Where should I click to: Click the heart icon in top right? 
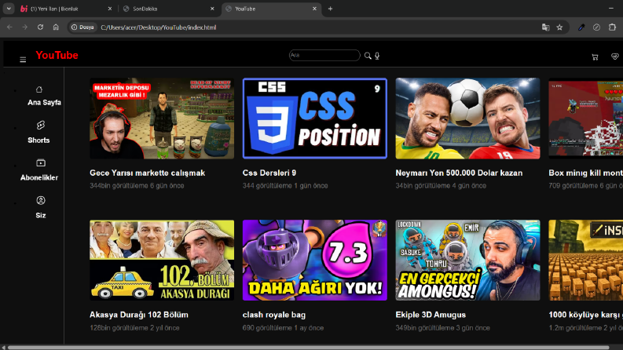(x=614, y=57)
